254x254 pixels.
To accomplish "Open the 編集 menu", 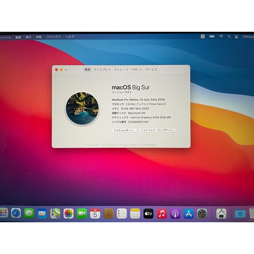I will pyautogui.click(x=18, y=37).
